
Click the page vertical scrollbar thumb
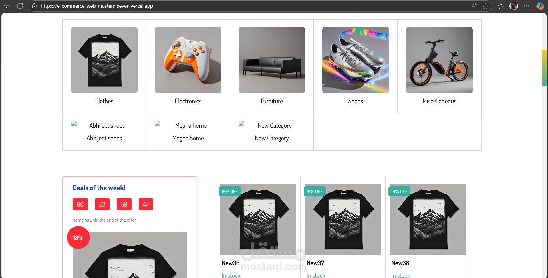pyautogui.click(x=544, y=68)
